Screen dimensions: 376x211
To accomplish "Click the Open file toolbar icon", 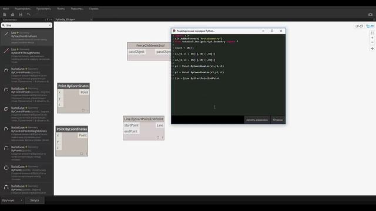I will (x=12, y=15).
